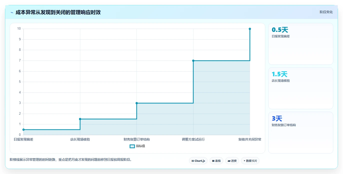Click the data point at value 7
The width and height of the screenshot is (343, 174).
click(x=193, y=61)
